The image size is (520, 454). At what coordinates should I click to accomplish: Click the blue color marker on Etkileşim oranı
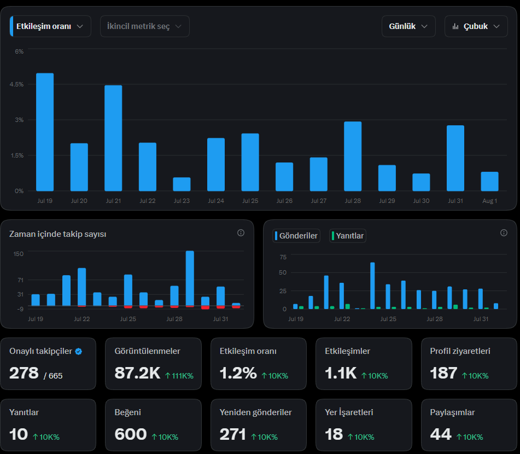pyautogui.click(x=11, y=26)
